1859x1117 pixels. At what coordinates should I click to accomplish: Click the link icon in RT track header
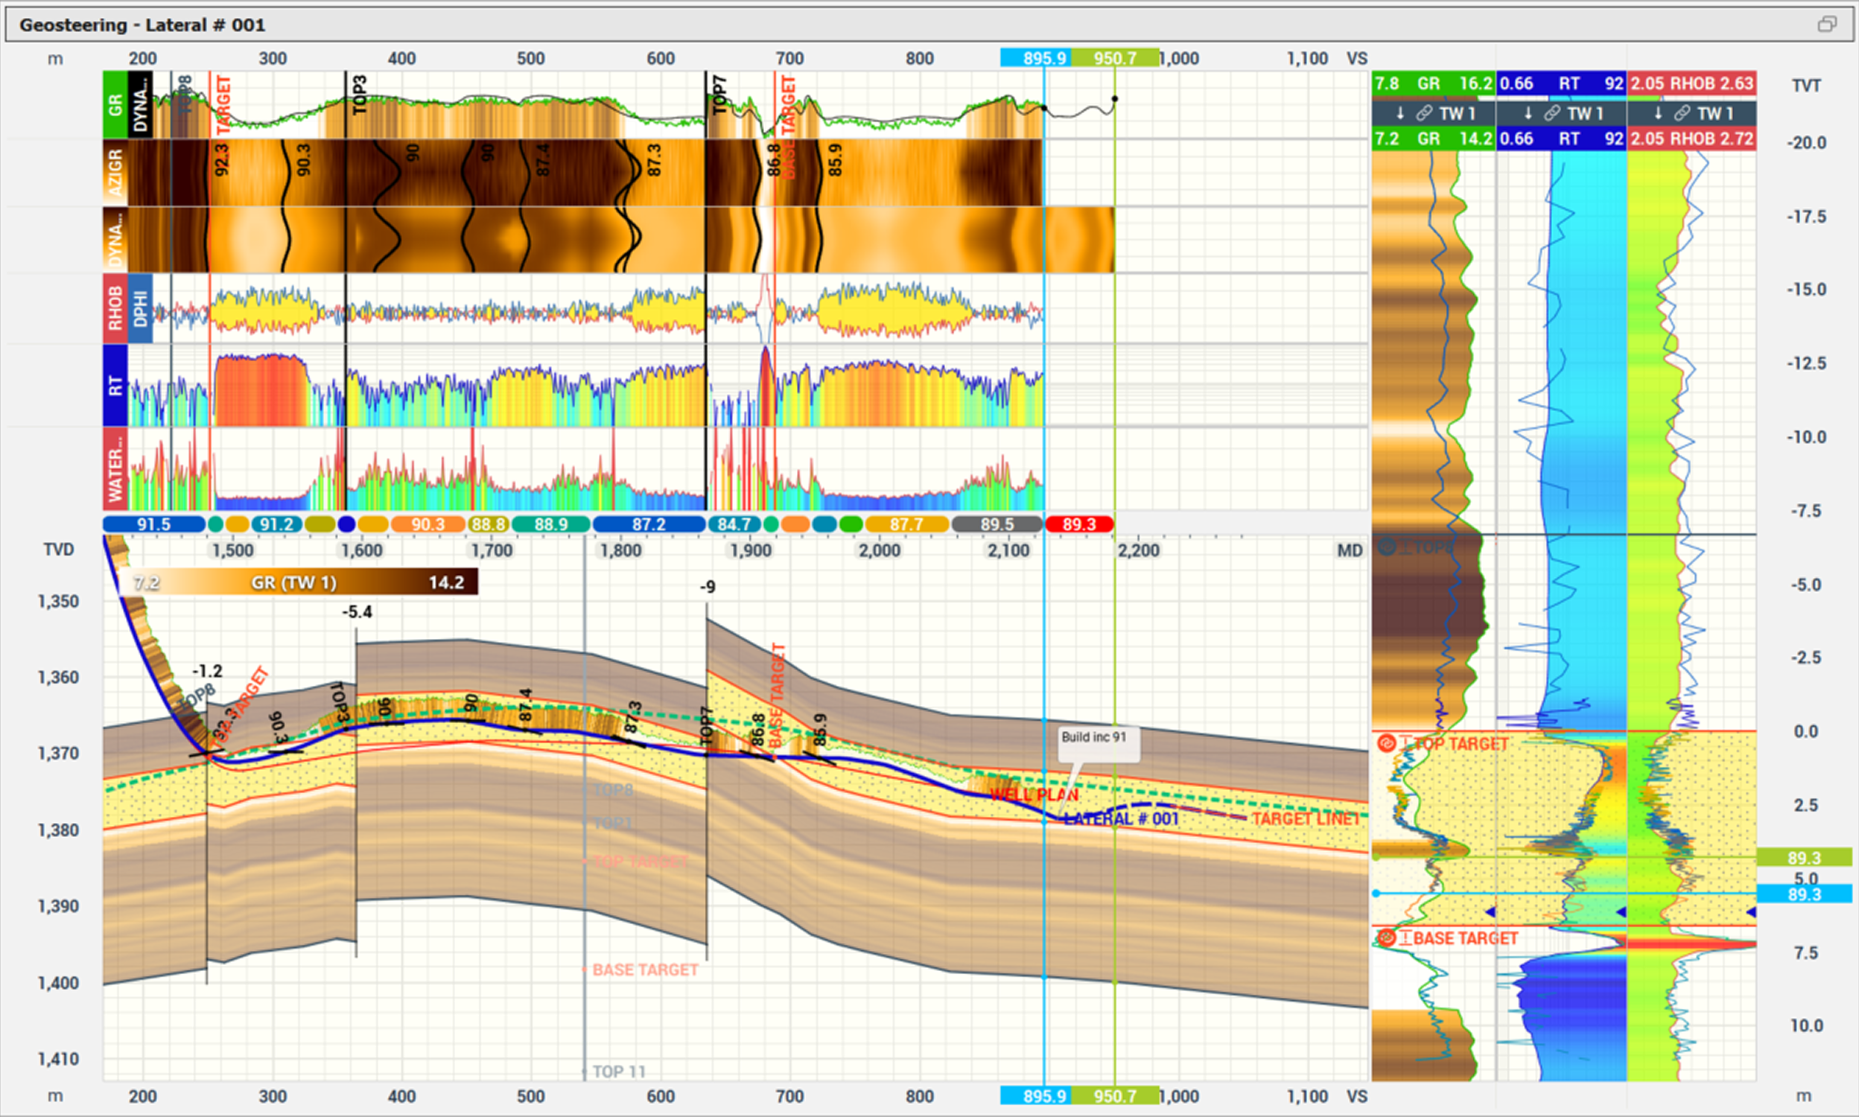[x=1552, y=114]
